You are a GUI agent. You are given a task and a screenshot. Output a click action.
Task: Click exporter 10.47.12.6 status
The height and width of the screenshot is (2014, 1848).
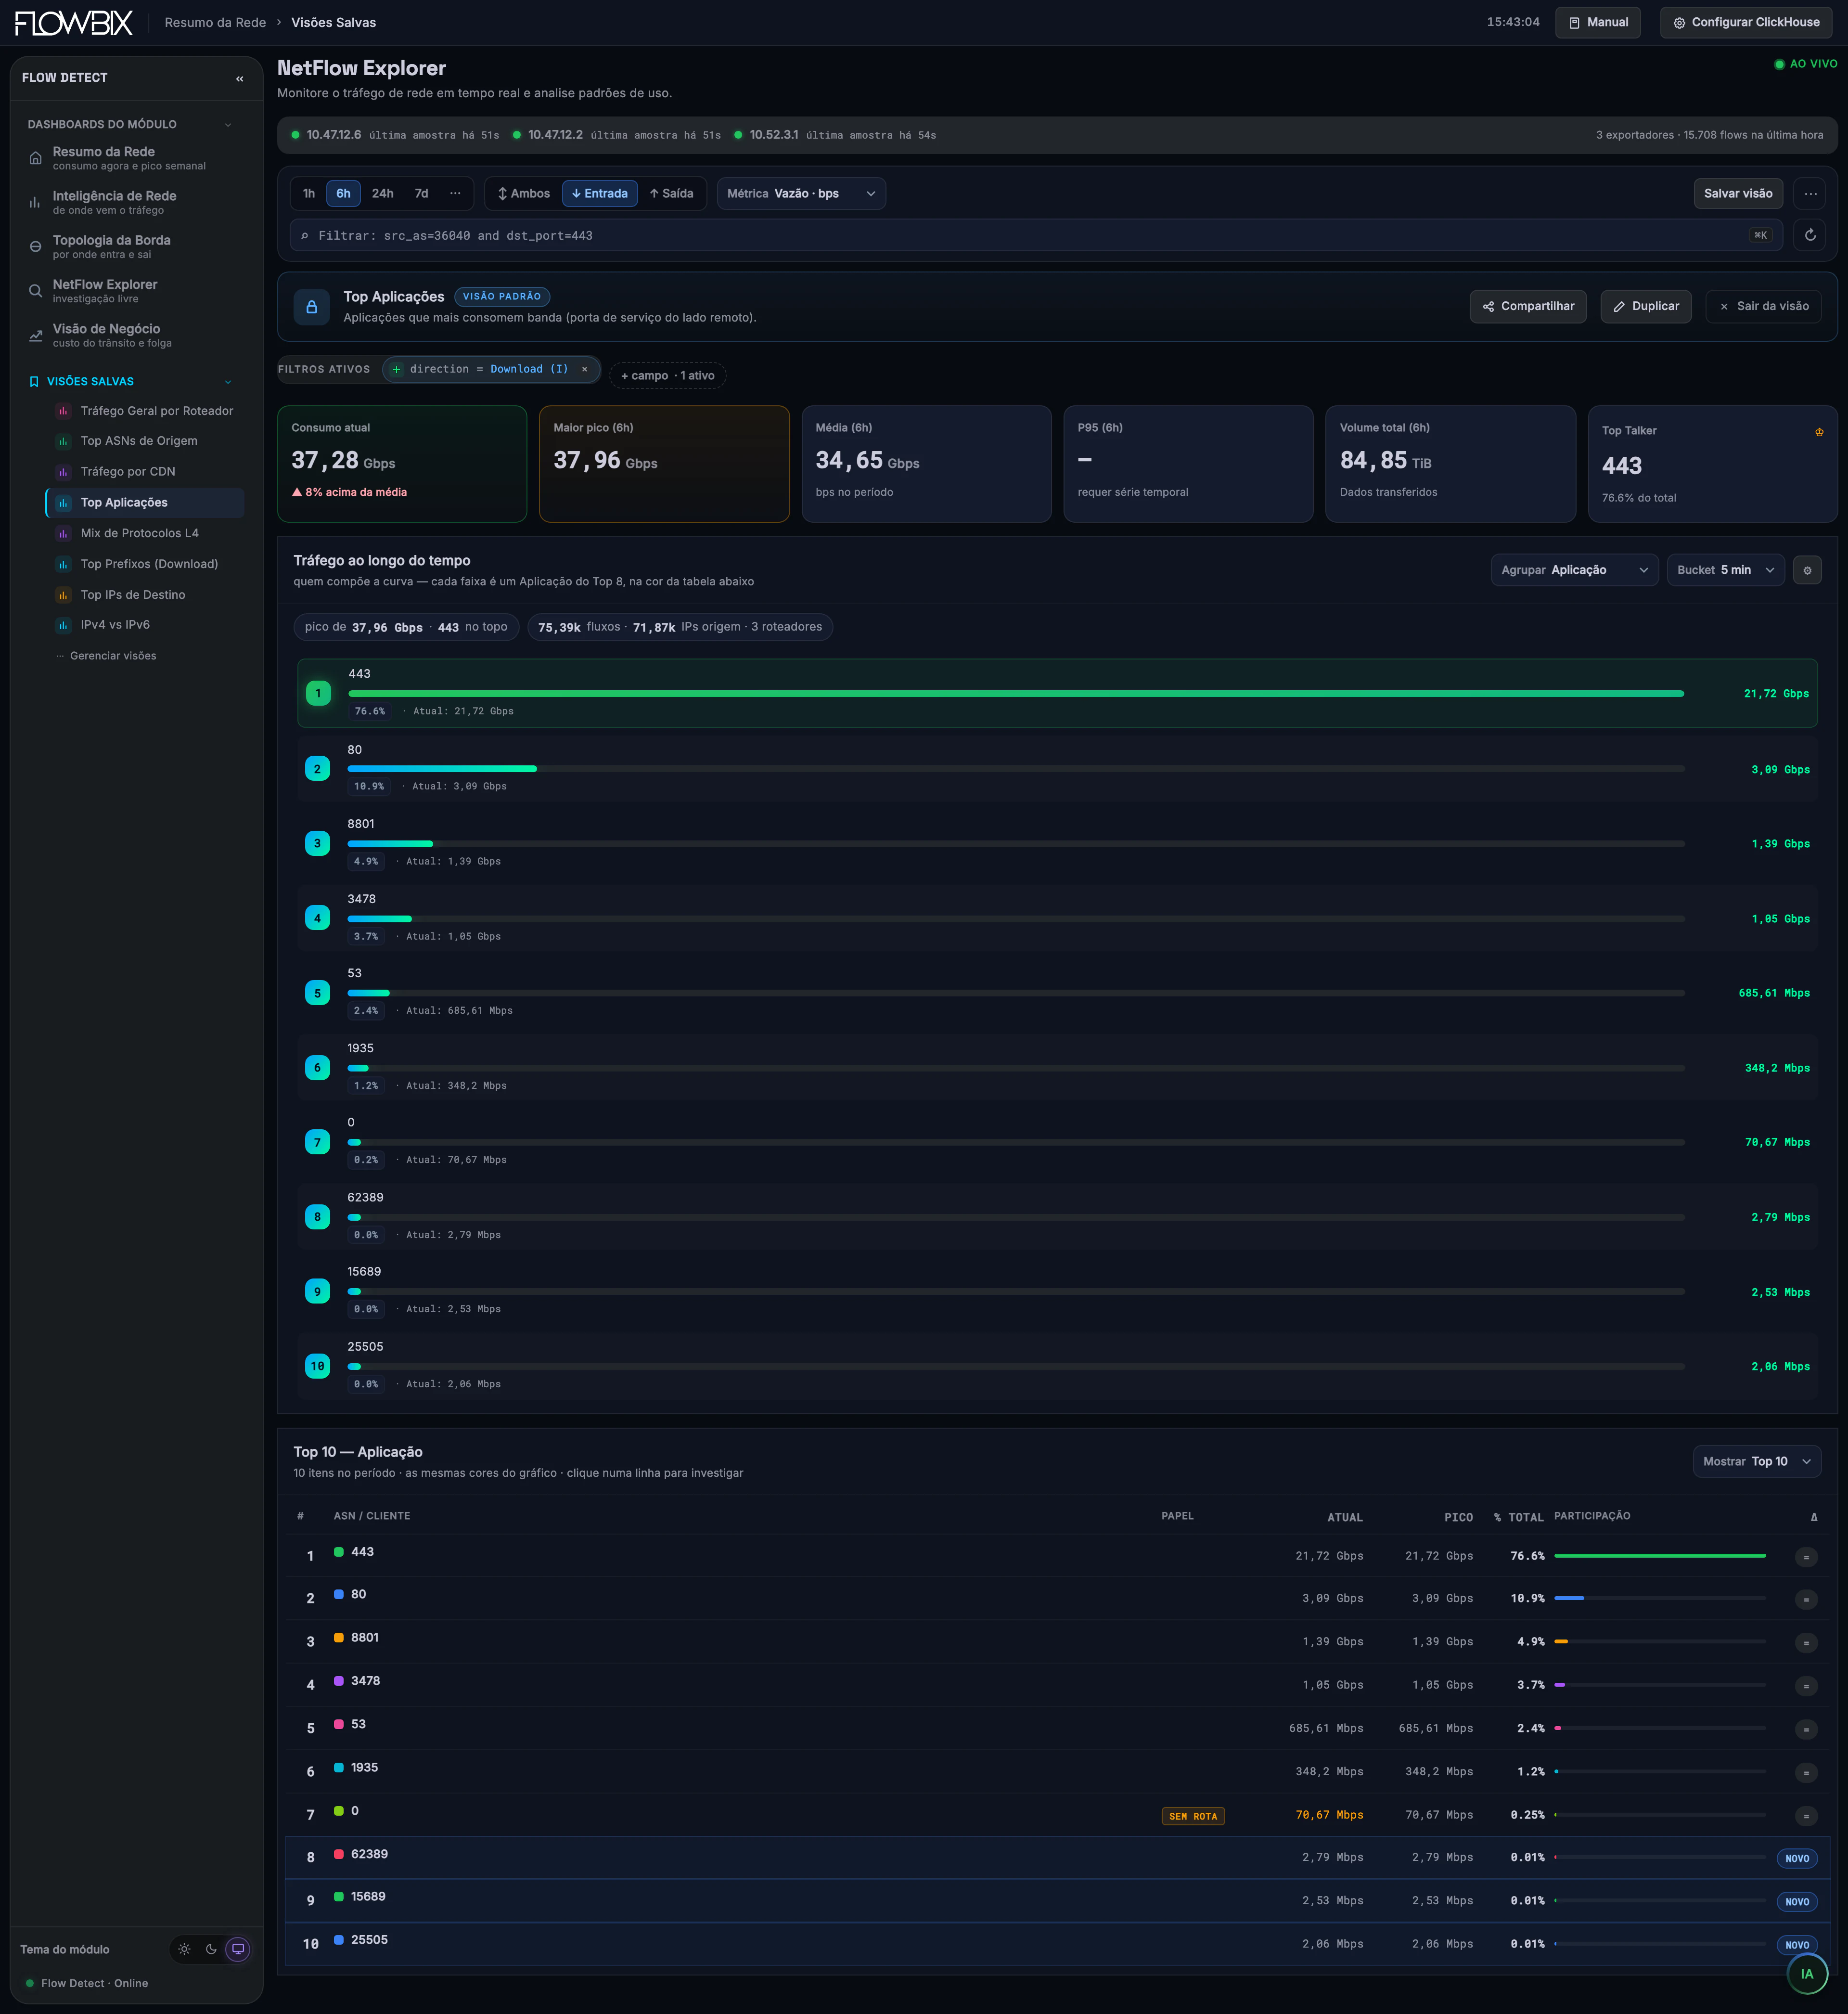(395, 135)
